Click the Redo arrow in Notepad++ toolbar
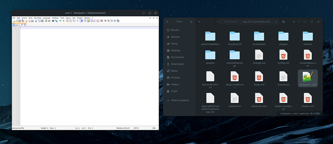The height and width of the screenshot is (144, 333). click(x=49, y=21)
